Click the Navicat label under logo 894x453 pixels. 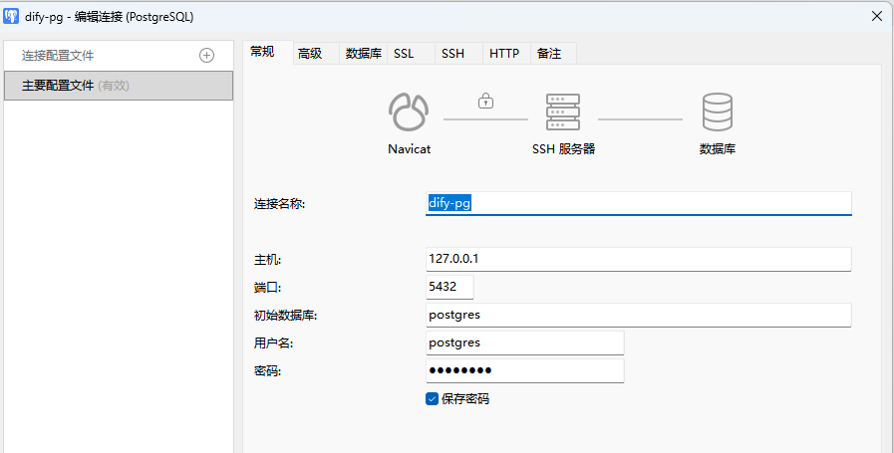410,149
